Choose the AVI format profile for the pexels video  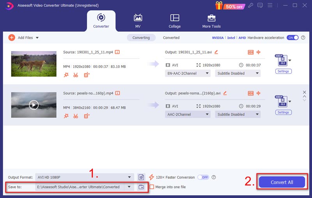pyautogui.click(x=283, y=101)
